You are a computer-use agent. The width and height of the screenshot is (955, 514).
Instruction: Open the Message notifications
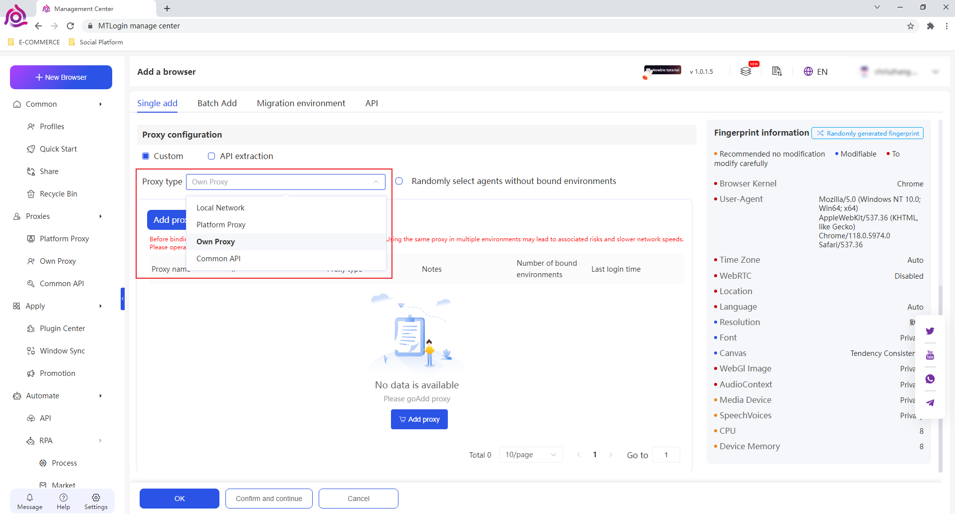(x=30, y=502)
